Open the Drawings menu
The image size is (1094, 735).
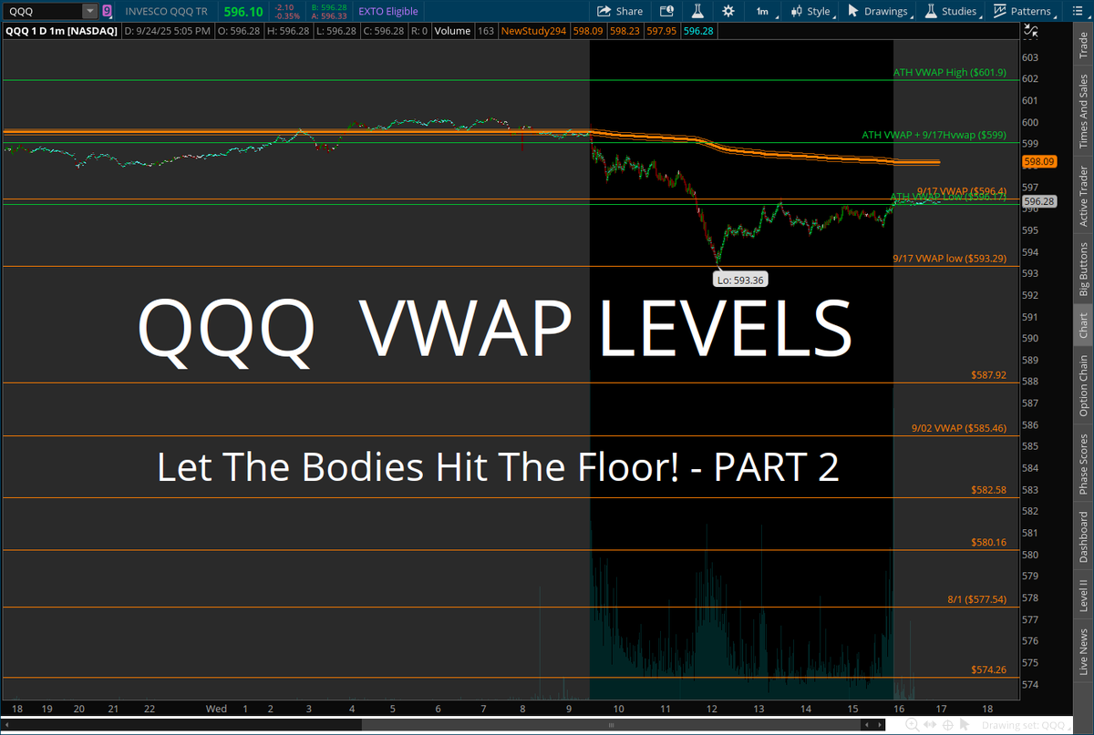pos(880,11)
